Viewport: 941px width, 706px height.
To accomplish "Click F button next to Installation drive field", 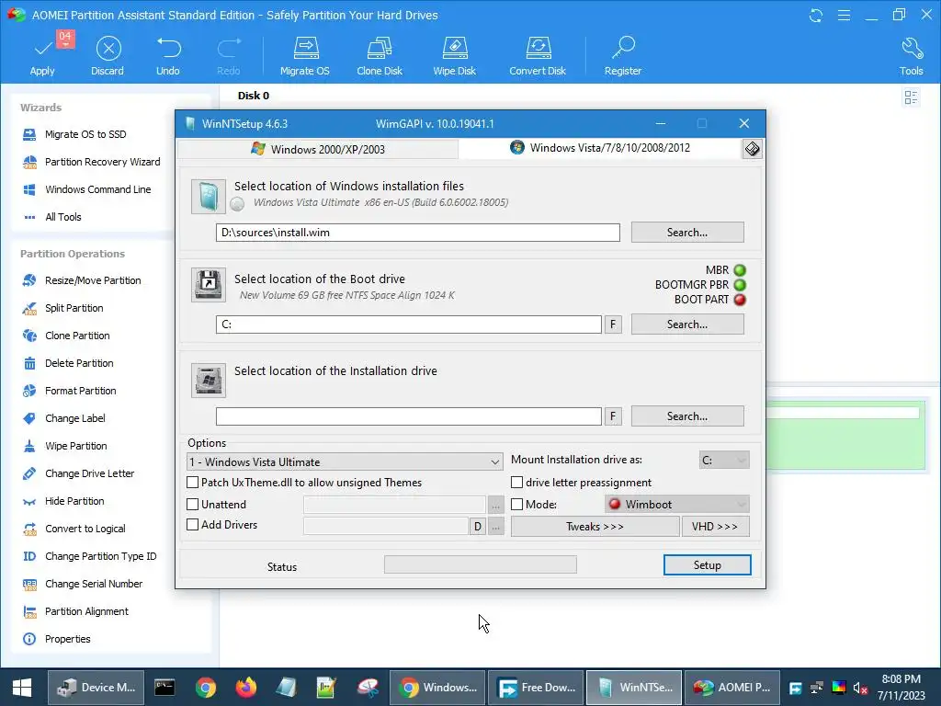I will [x=613, y=416].
